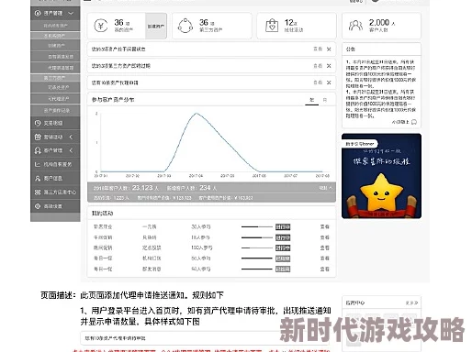View the activity with 100人参与

coord(324,247)
